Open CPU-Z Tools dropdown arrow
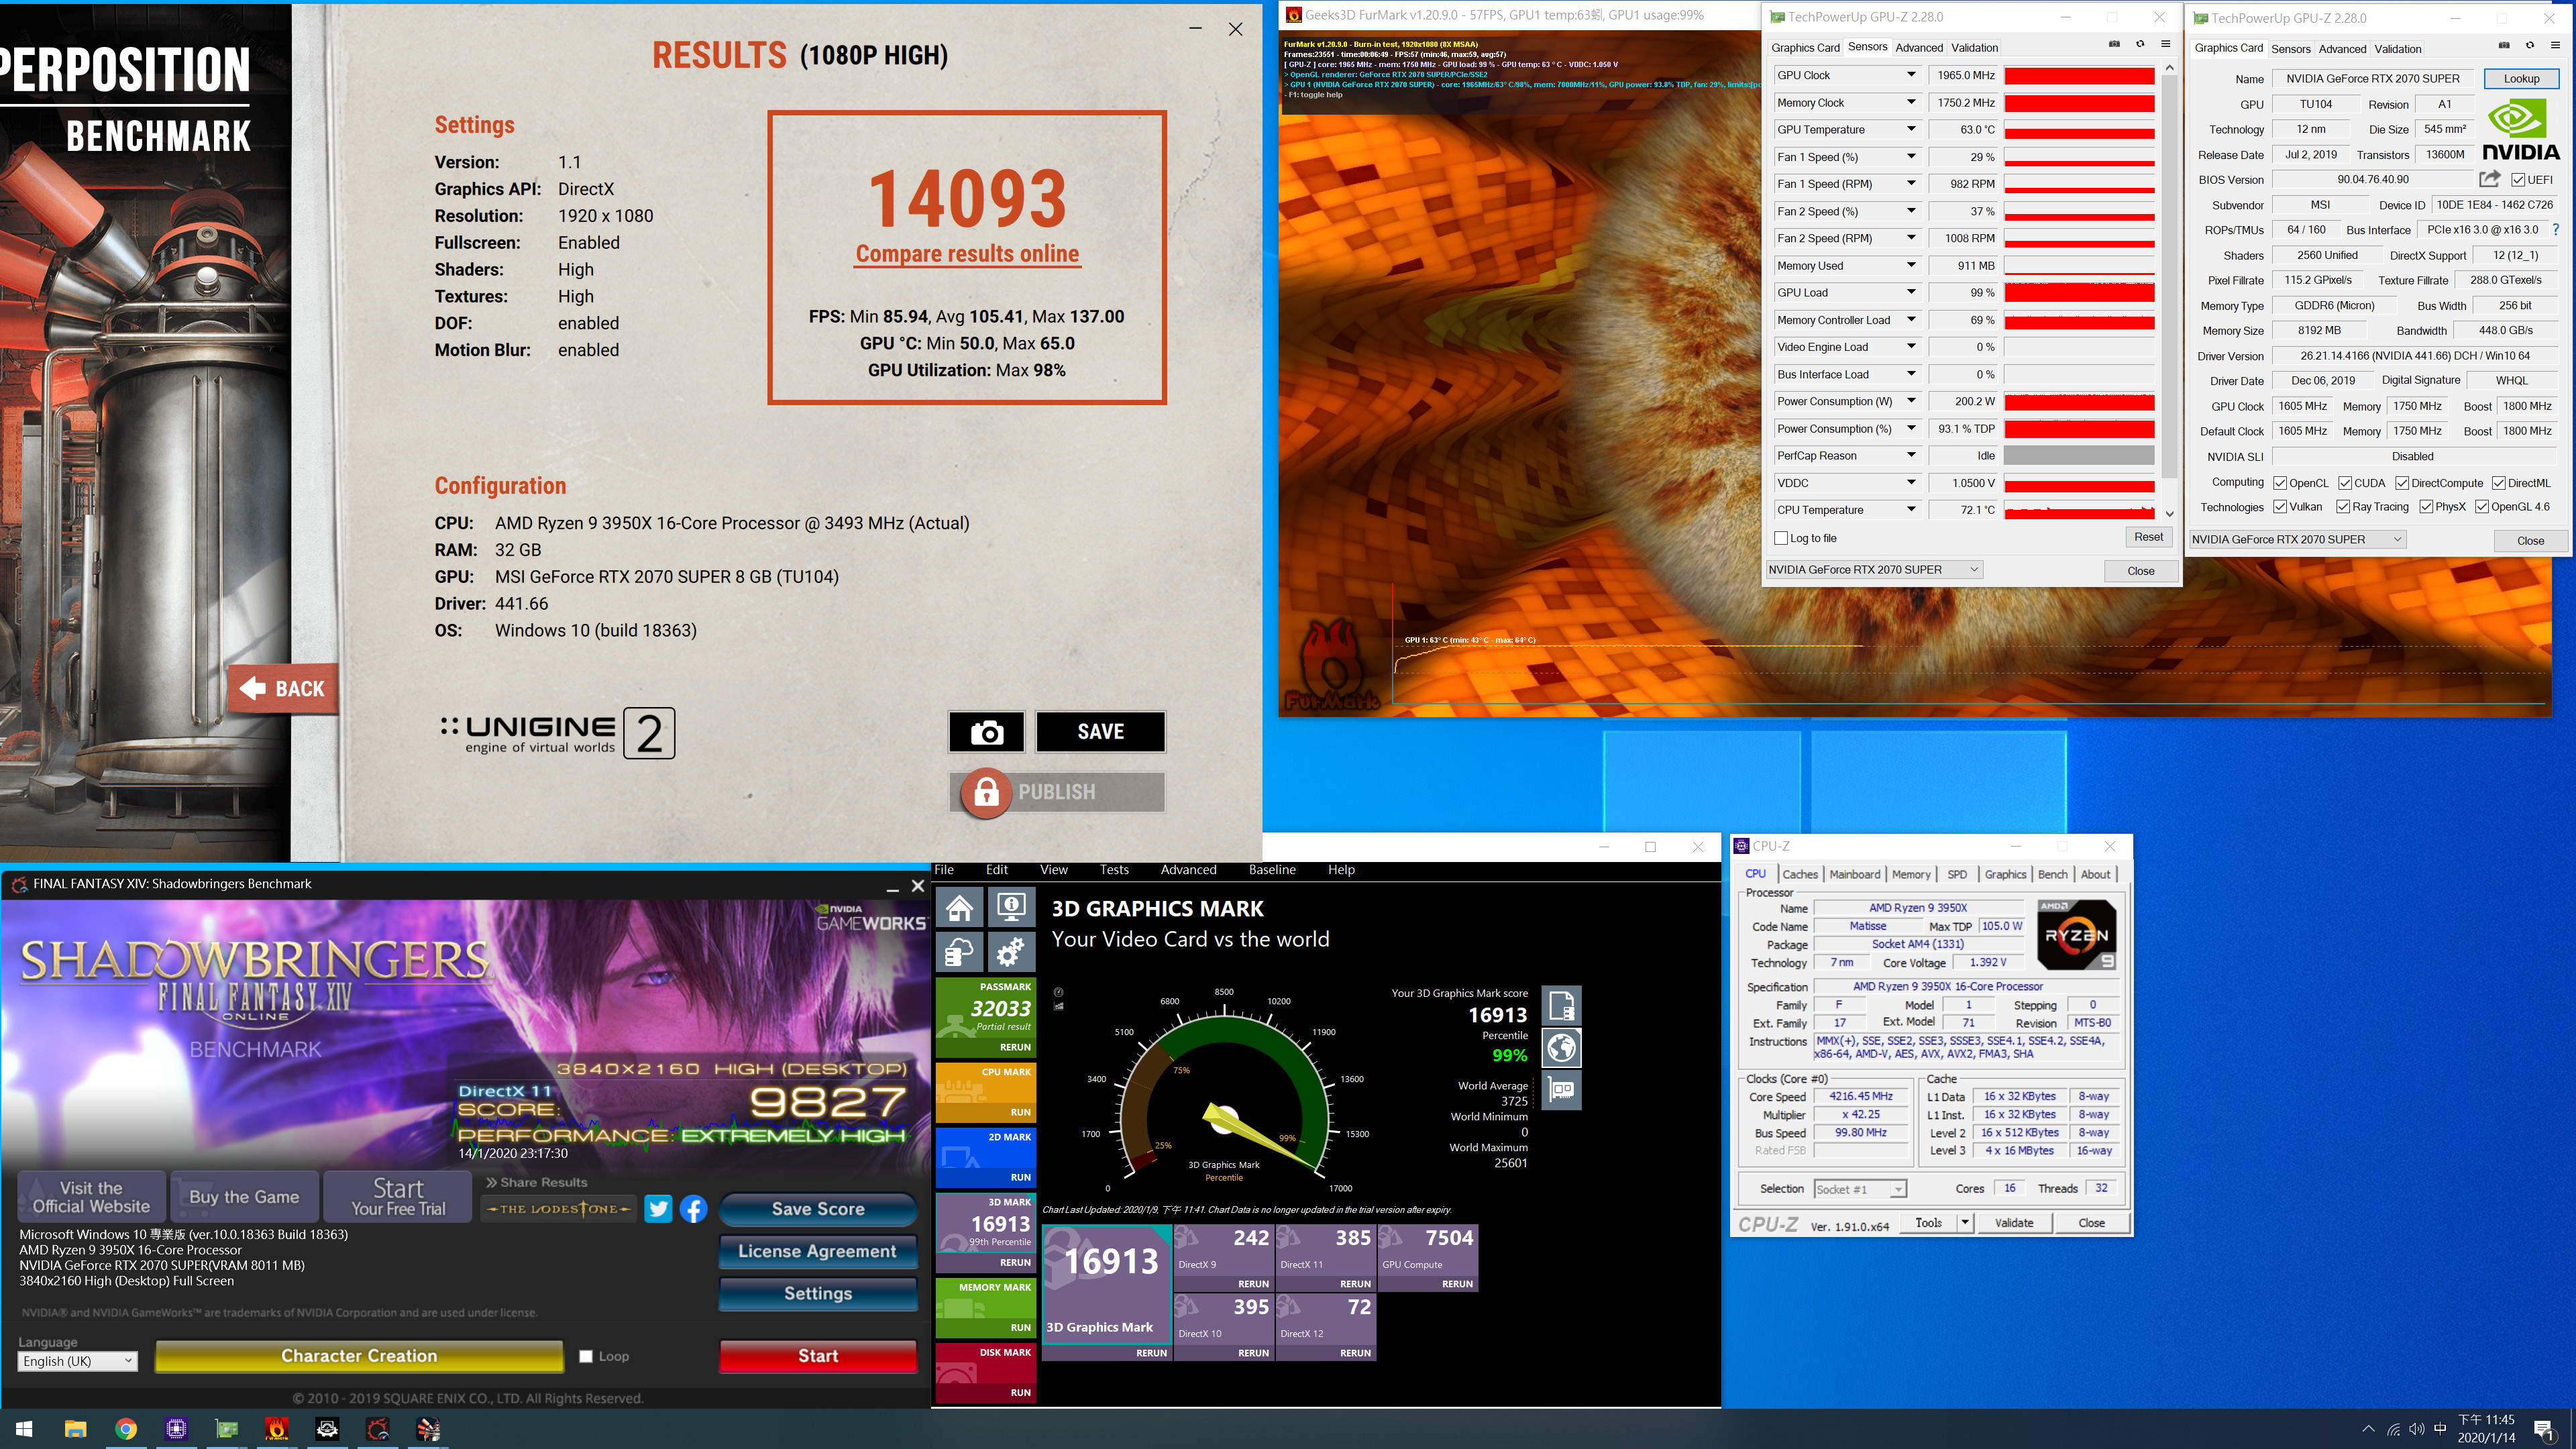This screenshot has height=1449, width=2576. tap(1964, 1222)
